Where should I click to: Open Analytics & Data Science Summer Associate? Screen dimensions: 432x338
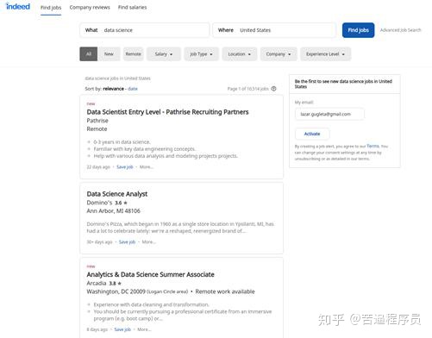pos(150,274)
